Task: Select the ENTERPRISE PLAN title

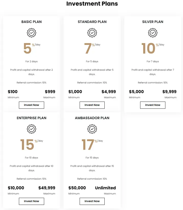Action: pyautogui.click(x=31, y=118)
